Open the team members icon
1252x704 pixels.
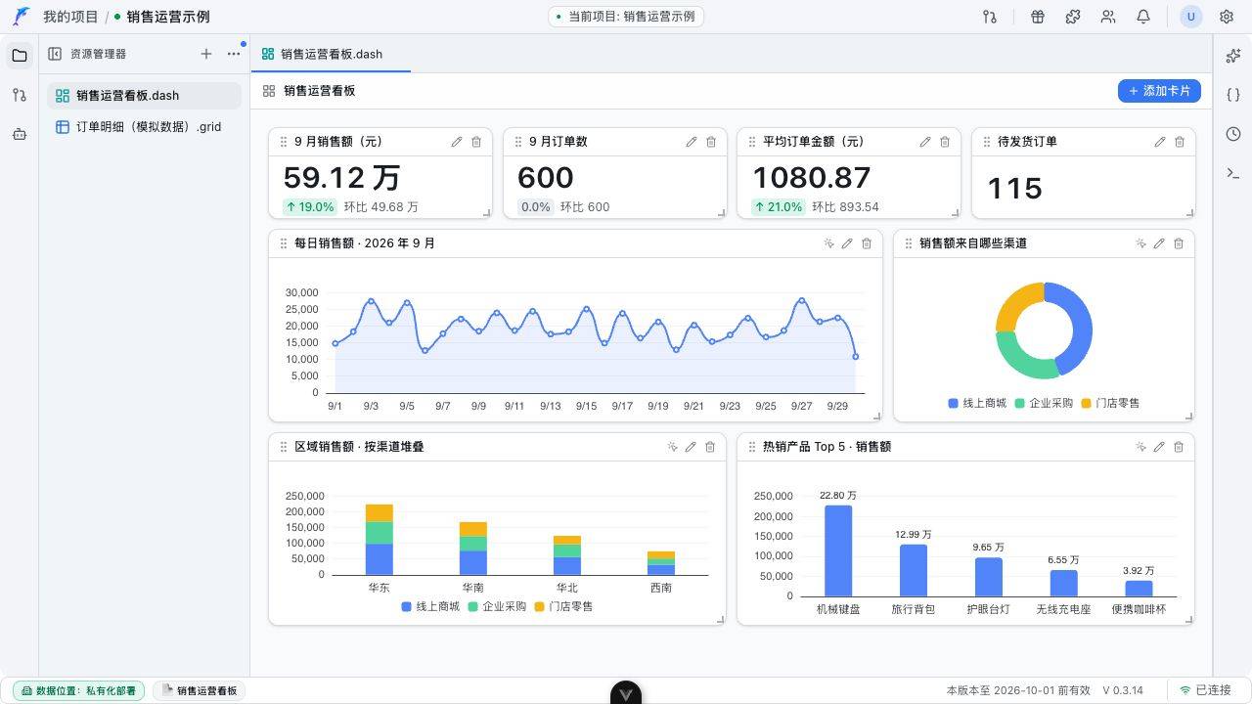(x=1108, y=17)
